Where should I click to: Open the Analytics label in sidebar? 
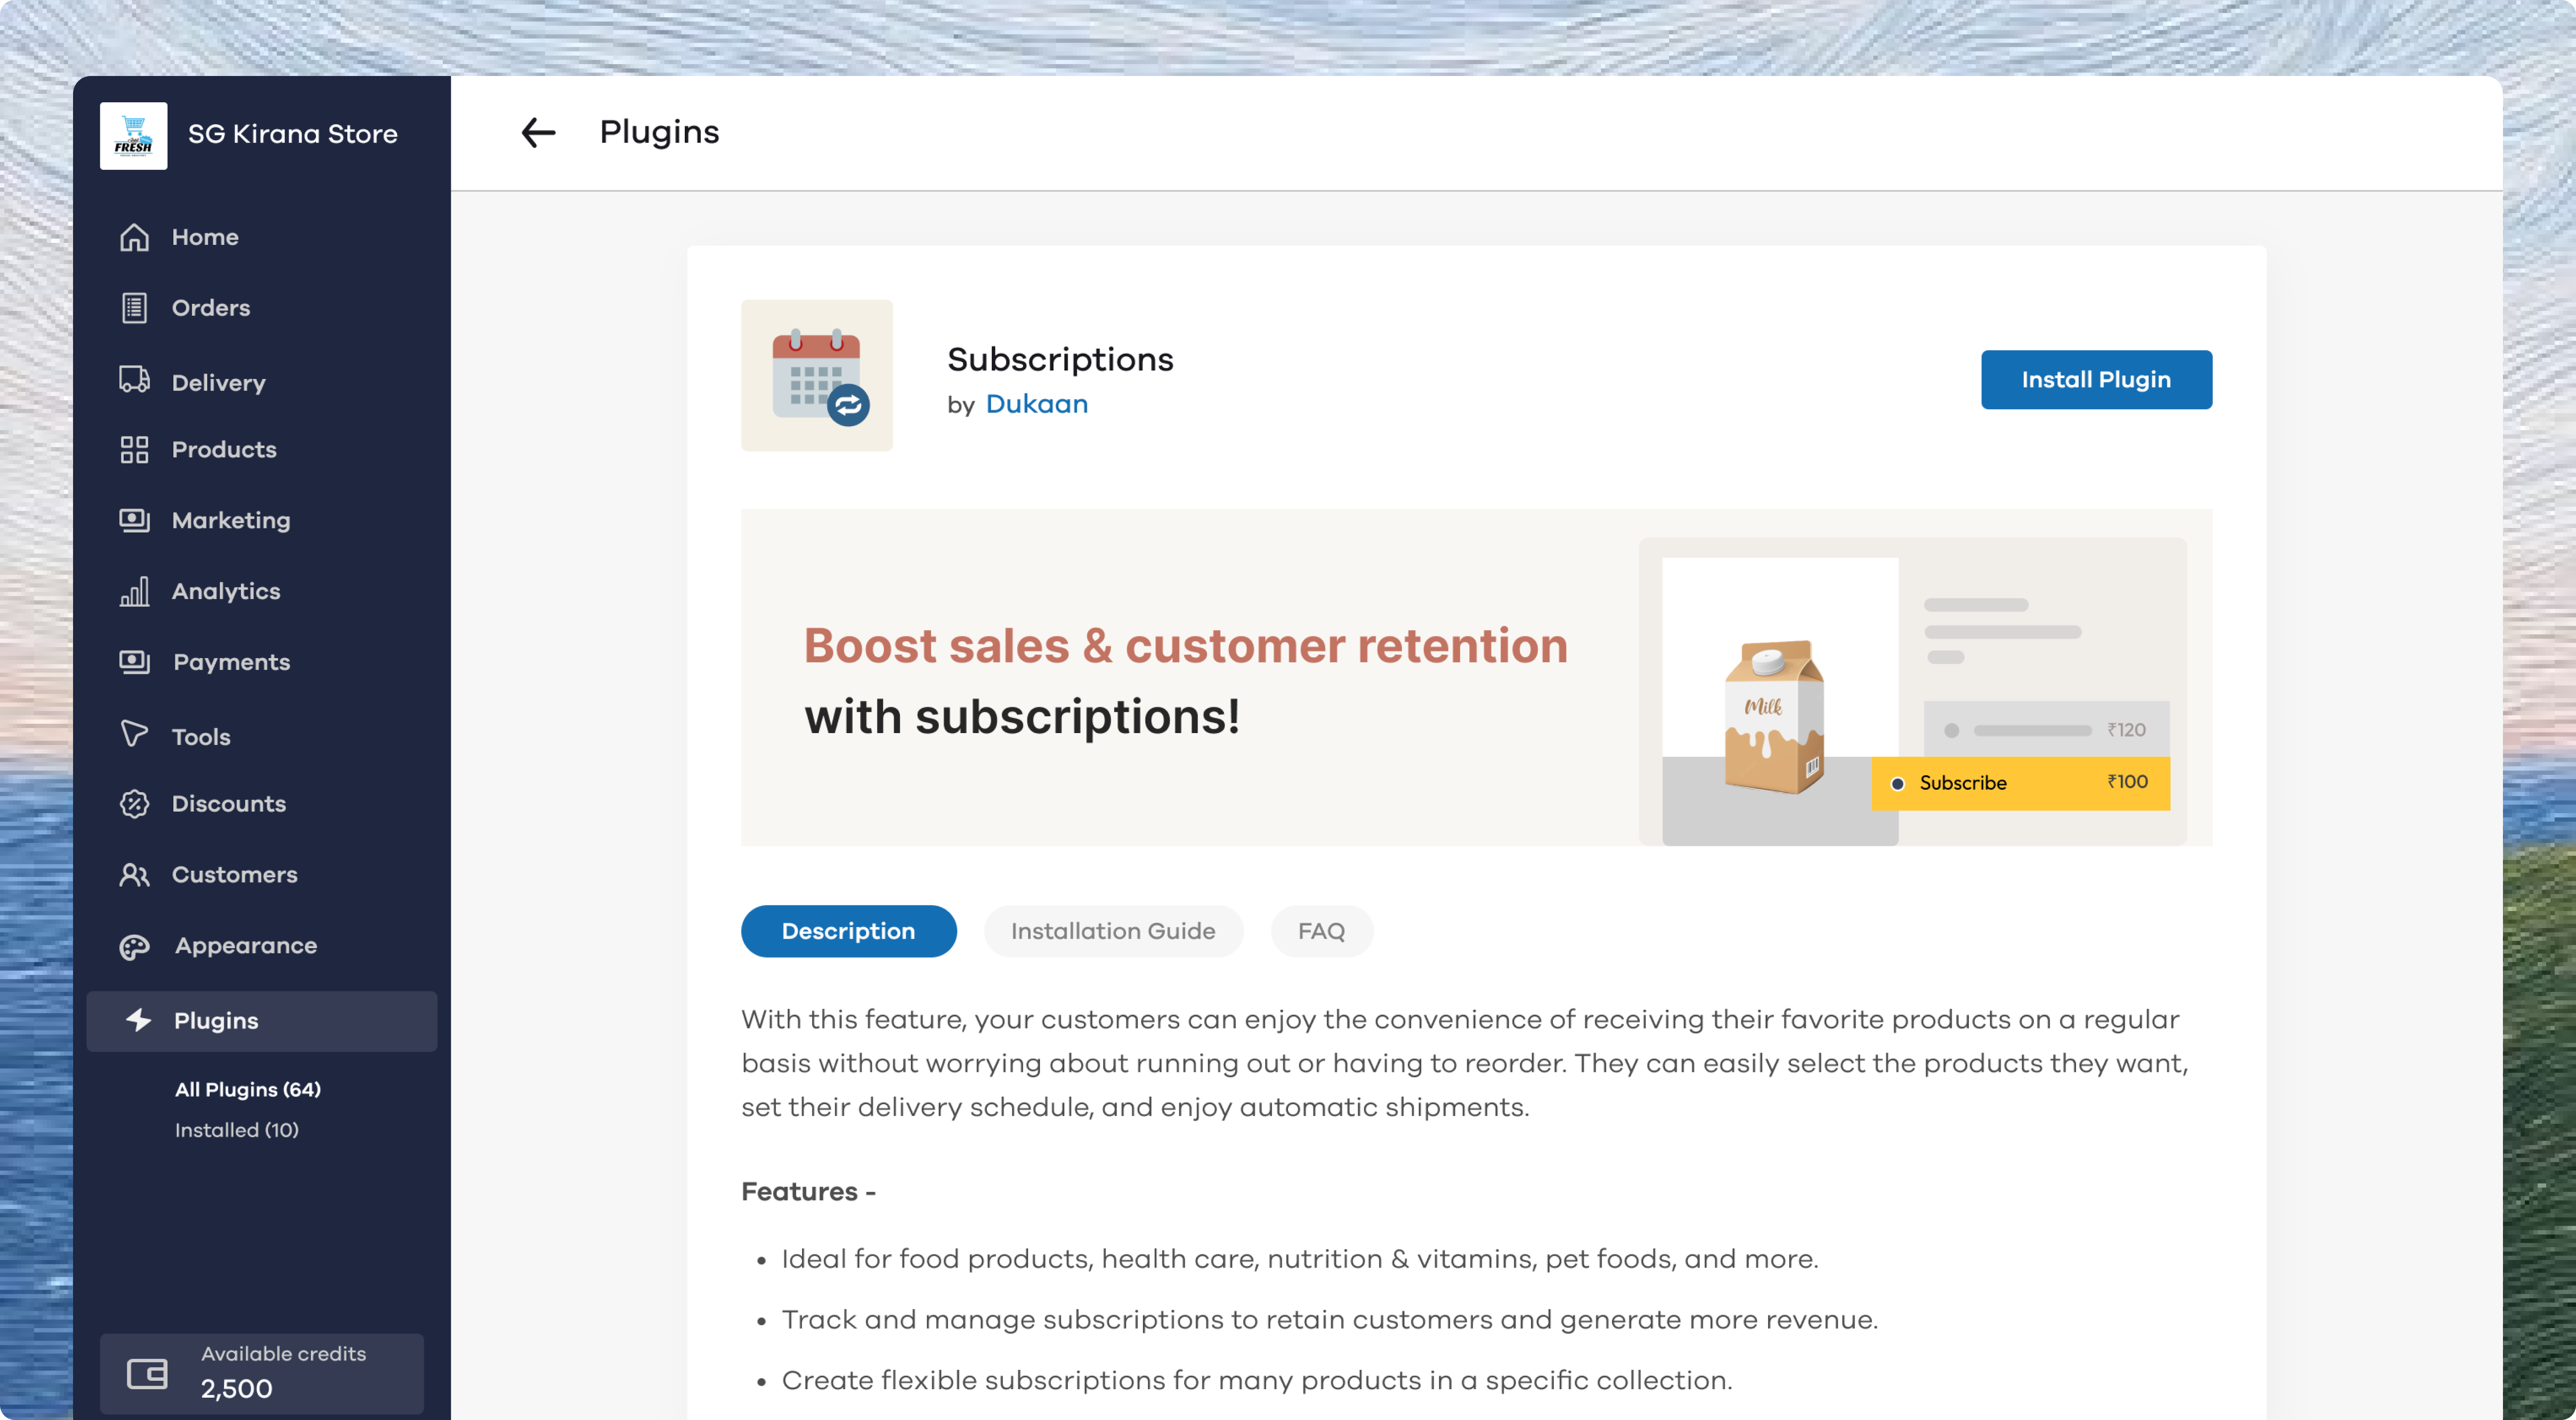(226, 592)
